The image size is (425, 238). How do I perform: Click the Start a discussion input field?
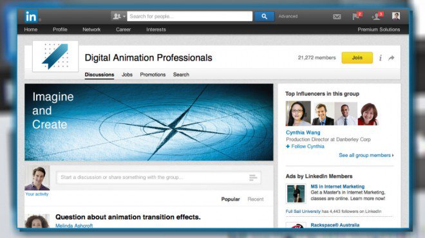158,178
